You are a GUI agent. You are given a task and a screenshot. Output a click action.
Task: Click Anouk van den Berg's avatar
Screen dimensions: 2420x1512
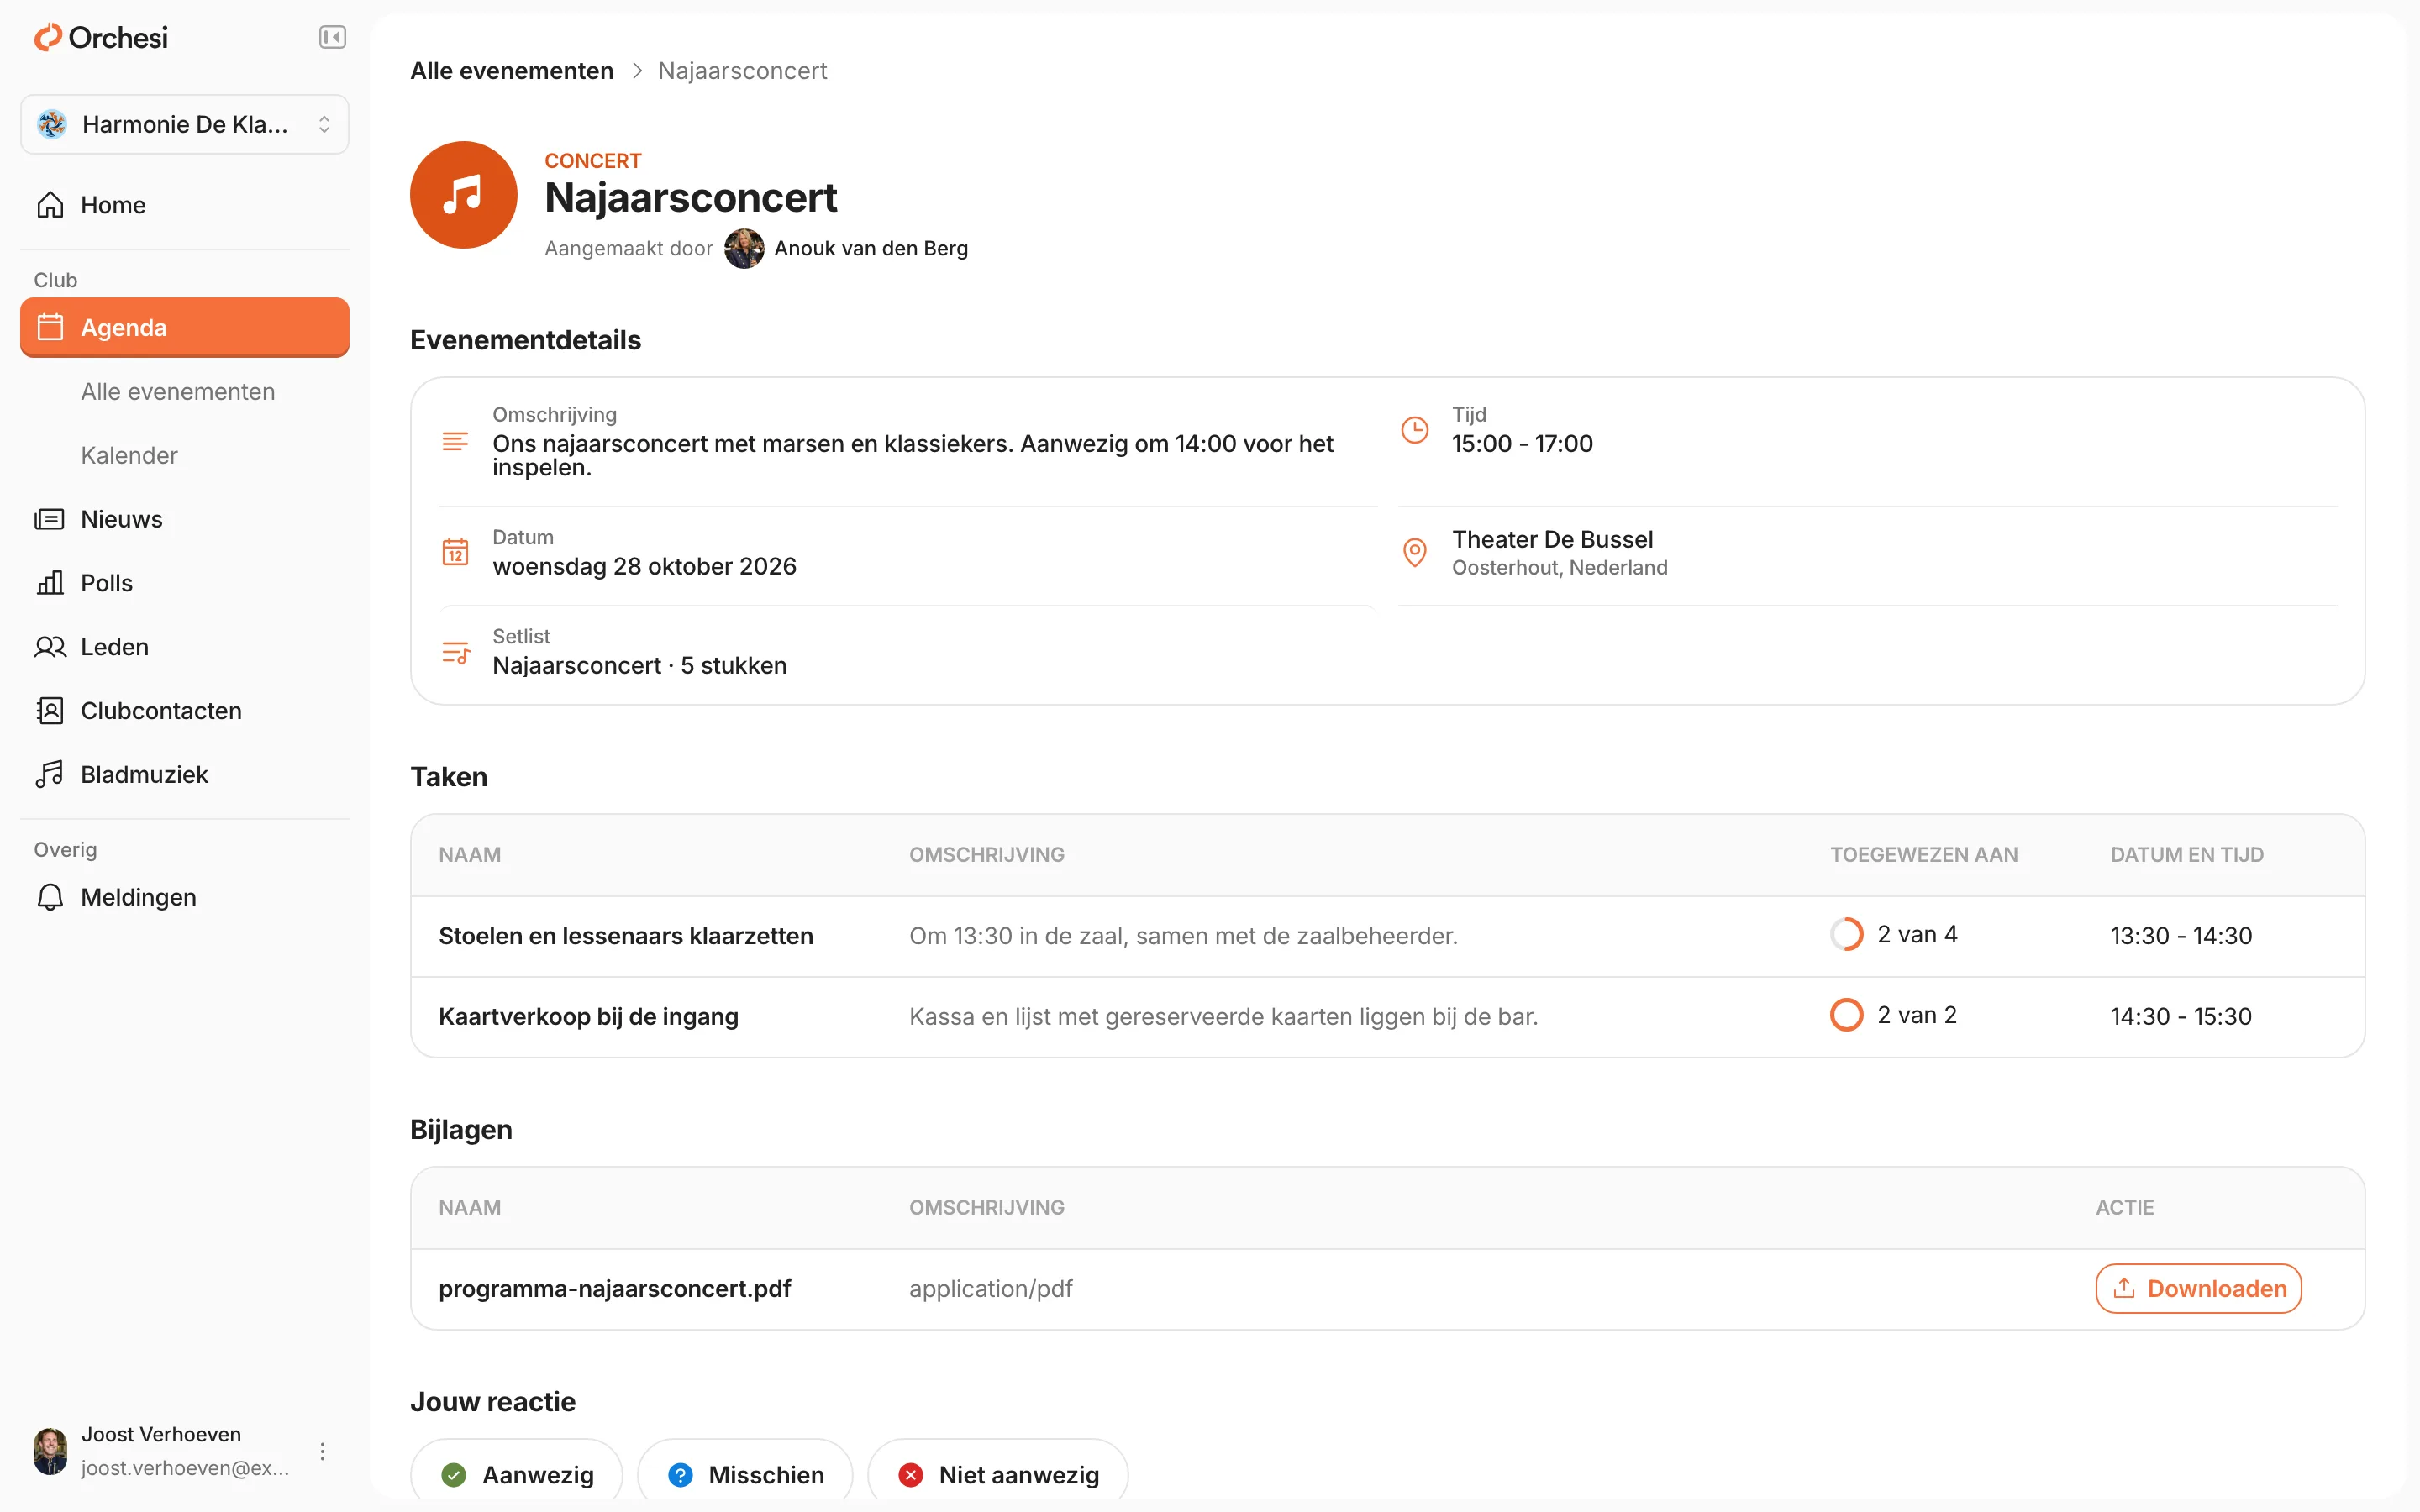(x=744, y=248)
